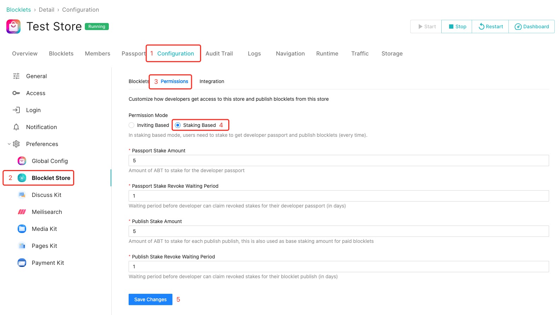559x315 pixels.
Task: Click the Save Changes button
Action: (x=150, y=299)
